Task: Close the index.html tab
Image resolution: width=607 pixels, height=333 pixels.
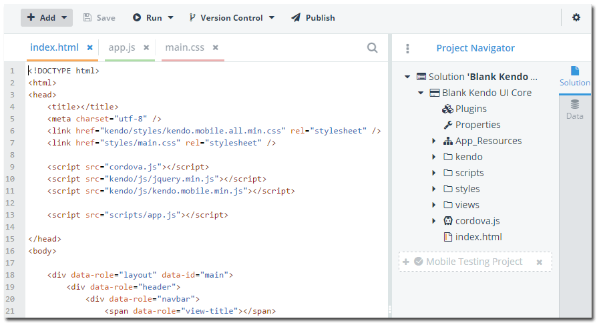Action: [x=89, y=47]
